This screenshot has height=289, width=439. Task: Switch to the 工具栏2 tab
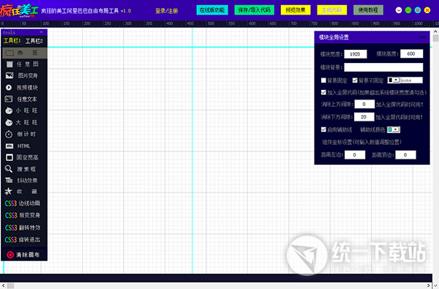(34, 41)
